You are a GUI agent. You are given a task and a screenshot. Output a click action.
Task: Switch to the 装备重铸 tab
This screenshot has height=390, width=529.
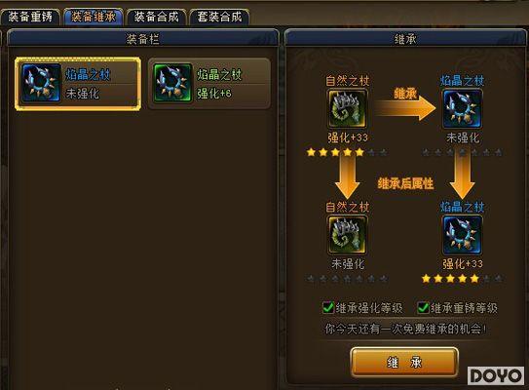30,17
